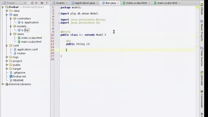Open the index.scala.html tab
This screenshot has height=117, width=208.
[136, 3]
